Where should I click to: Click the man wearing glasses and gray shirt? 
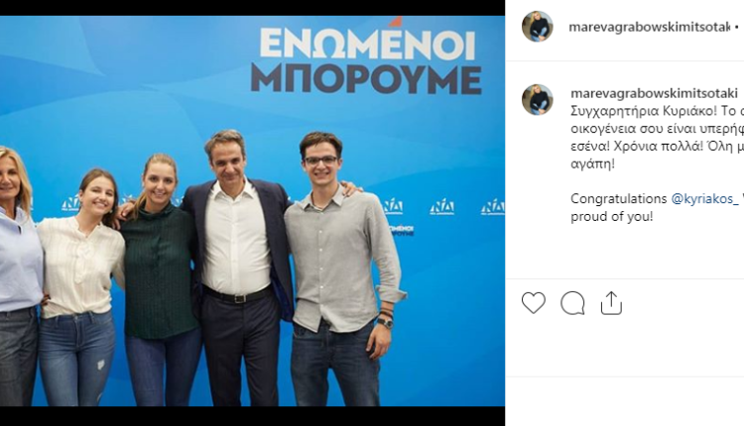point(338,268)
